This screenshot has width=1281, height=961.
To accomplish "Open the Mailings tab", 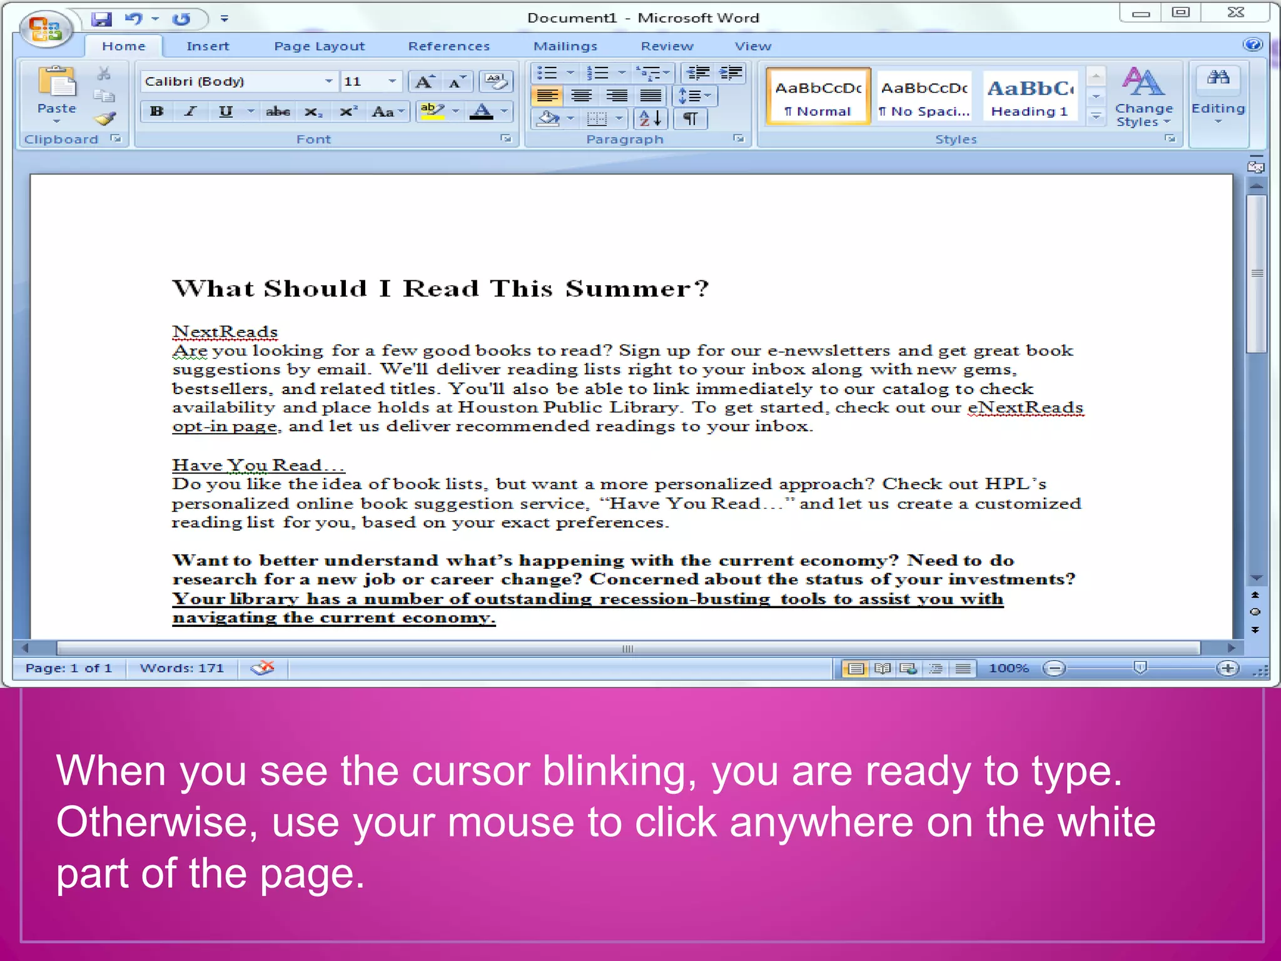I will point(565,46).
